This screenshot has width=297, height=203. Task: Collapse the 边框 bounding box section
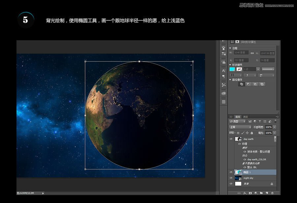[230, 48]
